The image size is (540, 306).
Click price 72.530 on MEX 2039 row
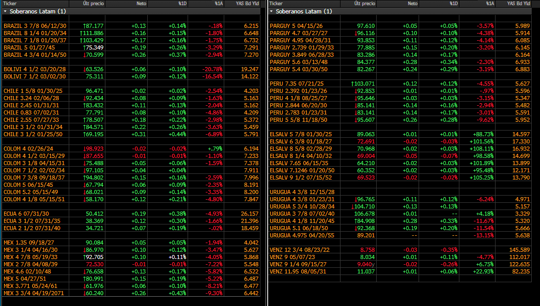point(95,264)
